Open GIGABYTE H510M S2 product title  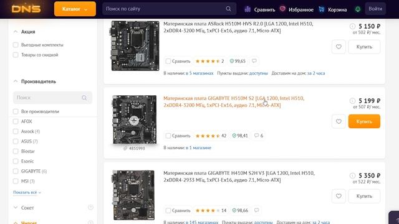tap(234, 101)
